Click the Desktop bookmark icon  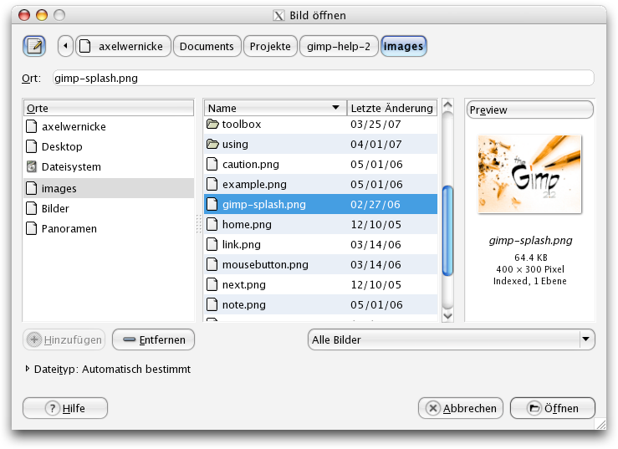point(32,147)
